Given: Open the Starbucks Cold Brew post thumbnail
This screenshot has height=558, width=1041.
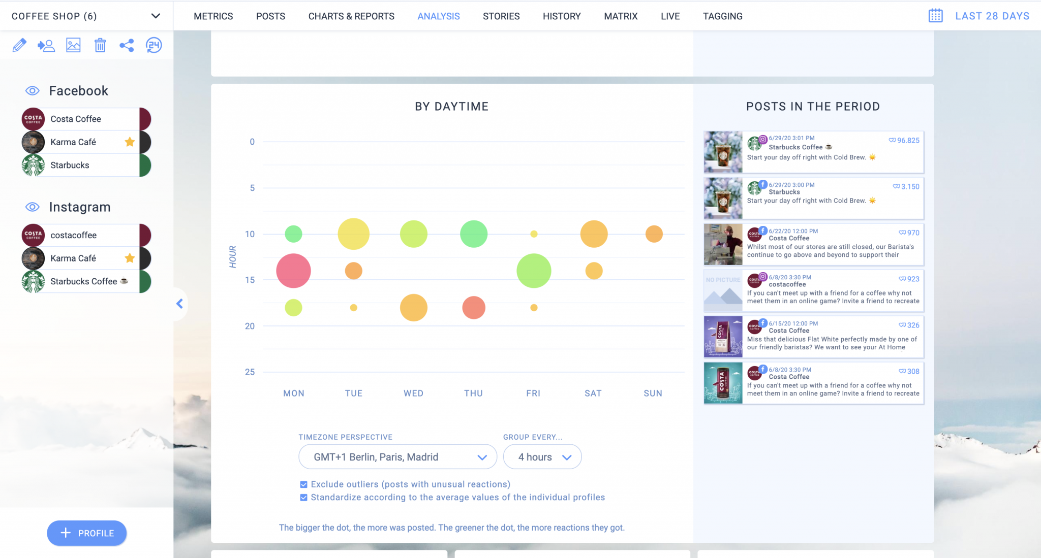Looking at the screenshot, I should [722, 152].
